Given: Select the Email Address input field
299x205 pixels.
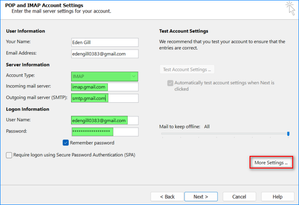Looking at the screenshot, I should pyautogui.click(x=104, y=54).
